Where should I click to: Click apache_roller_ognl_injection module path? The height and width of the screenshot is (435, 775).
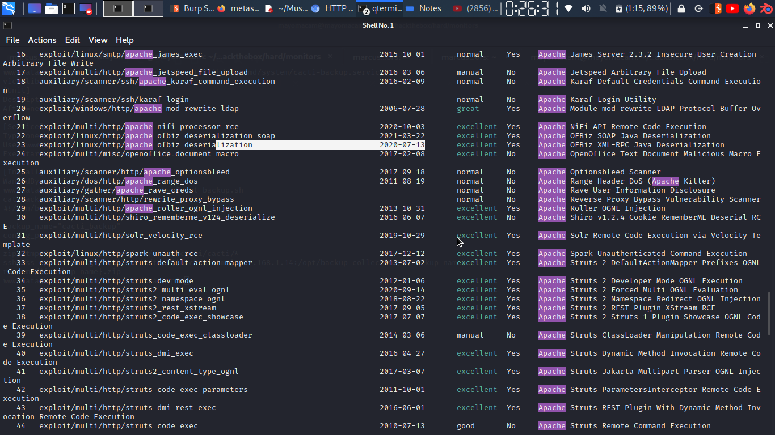146,208
